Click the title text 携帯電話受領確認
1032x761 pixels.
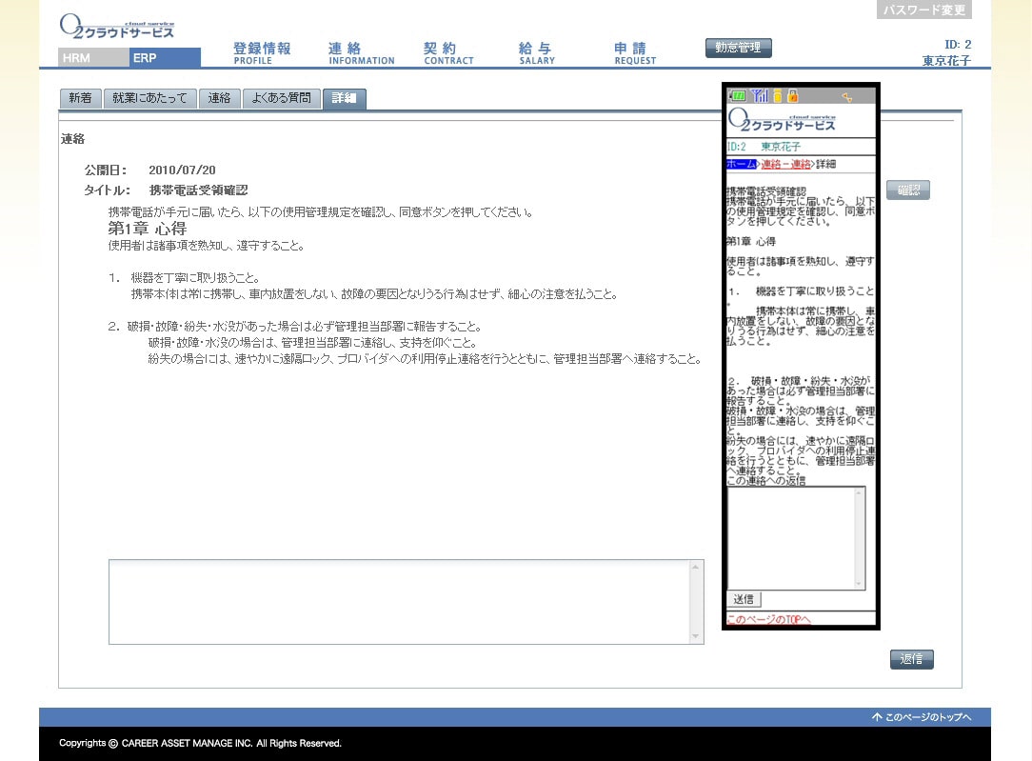click(198, 190)
